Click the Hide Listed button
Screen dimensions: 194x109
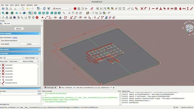point(13,61)
